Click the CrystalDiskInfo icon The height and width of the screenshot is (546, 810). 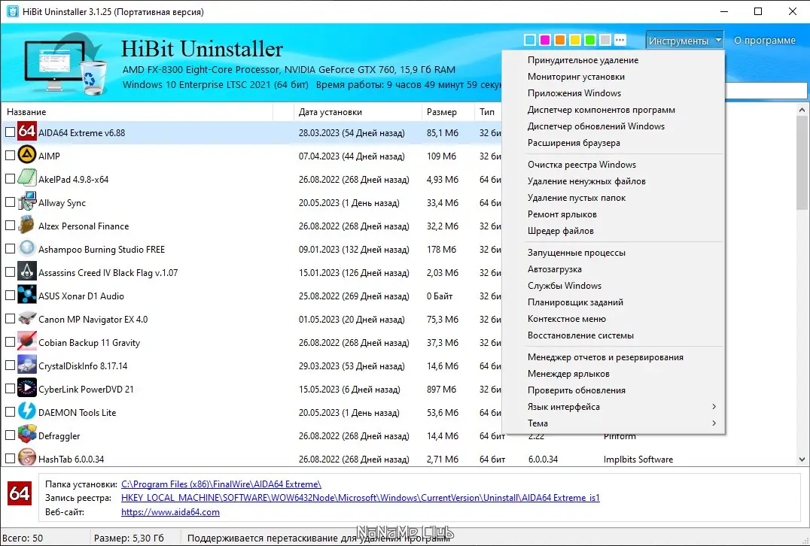point(27,365)
